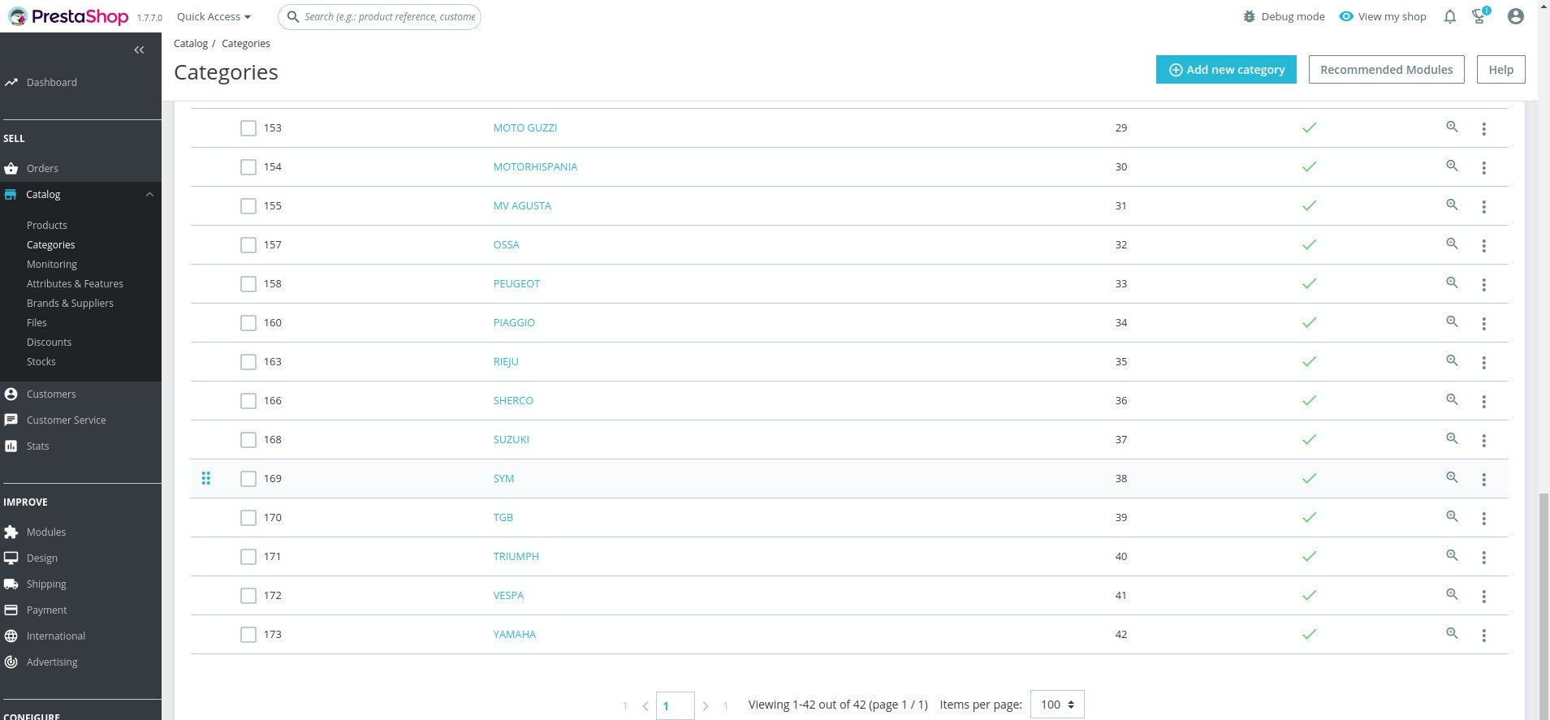Select checkbox for category 154 MOTORHISPANIA

[x=248, y=167]
